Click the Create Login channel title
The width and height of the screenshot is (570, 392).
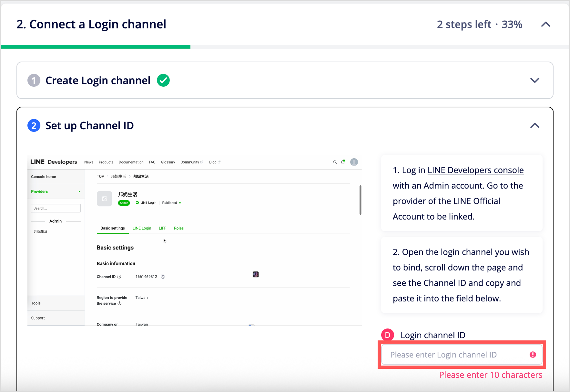98,80
